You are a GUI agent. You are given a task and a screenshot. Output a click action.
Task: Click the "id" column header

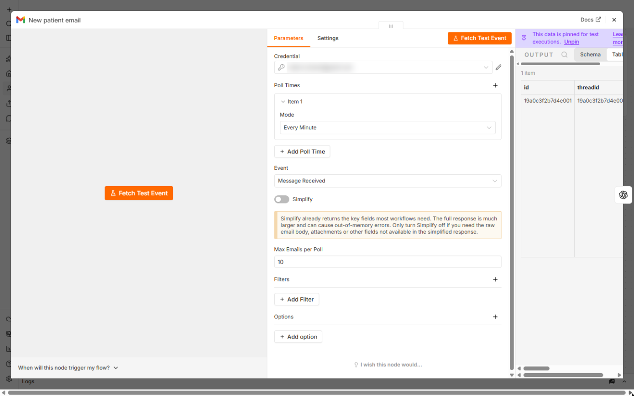[548, 87]
